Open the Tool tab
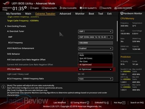145x109 pixels. tap(101, 14)
